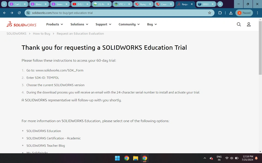Open the site search magnifier icon
This screenshot has height=163, width=262.
tap(239, 24)
